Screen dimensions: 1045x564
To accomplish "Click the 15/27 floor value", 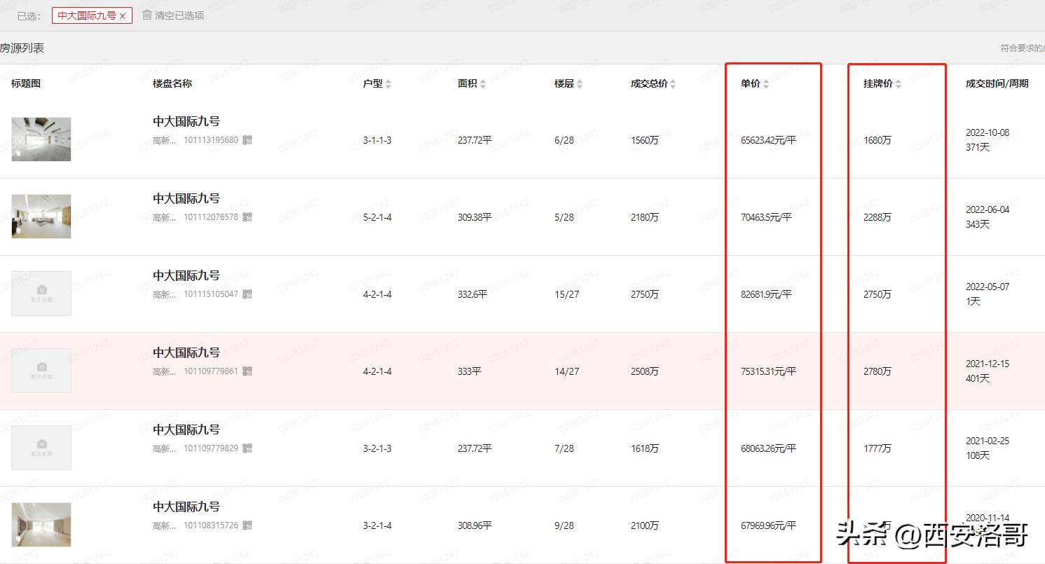I will click(x=567, y=294).
